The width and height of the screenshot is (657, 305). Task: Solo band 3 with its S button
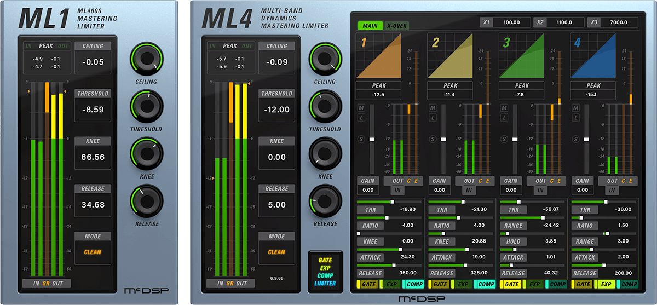tap(504, 139)
